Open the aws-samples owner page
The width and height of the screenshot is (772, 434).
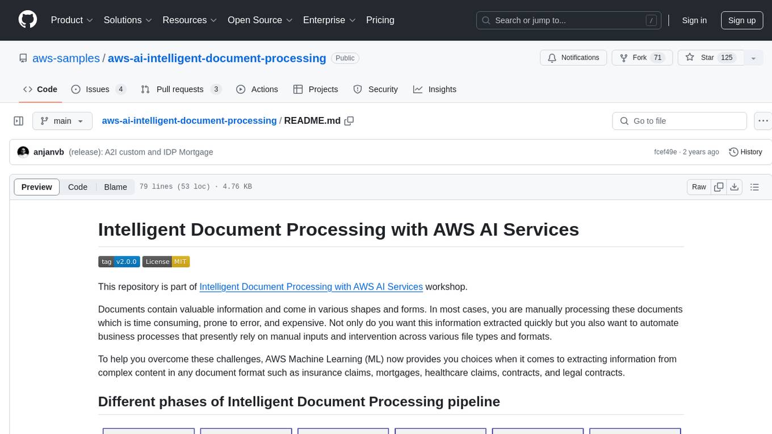(66, 58)
